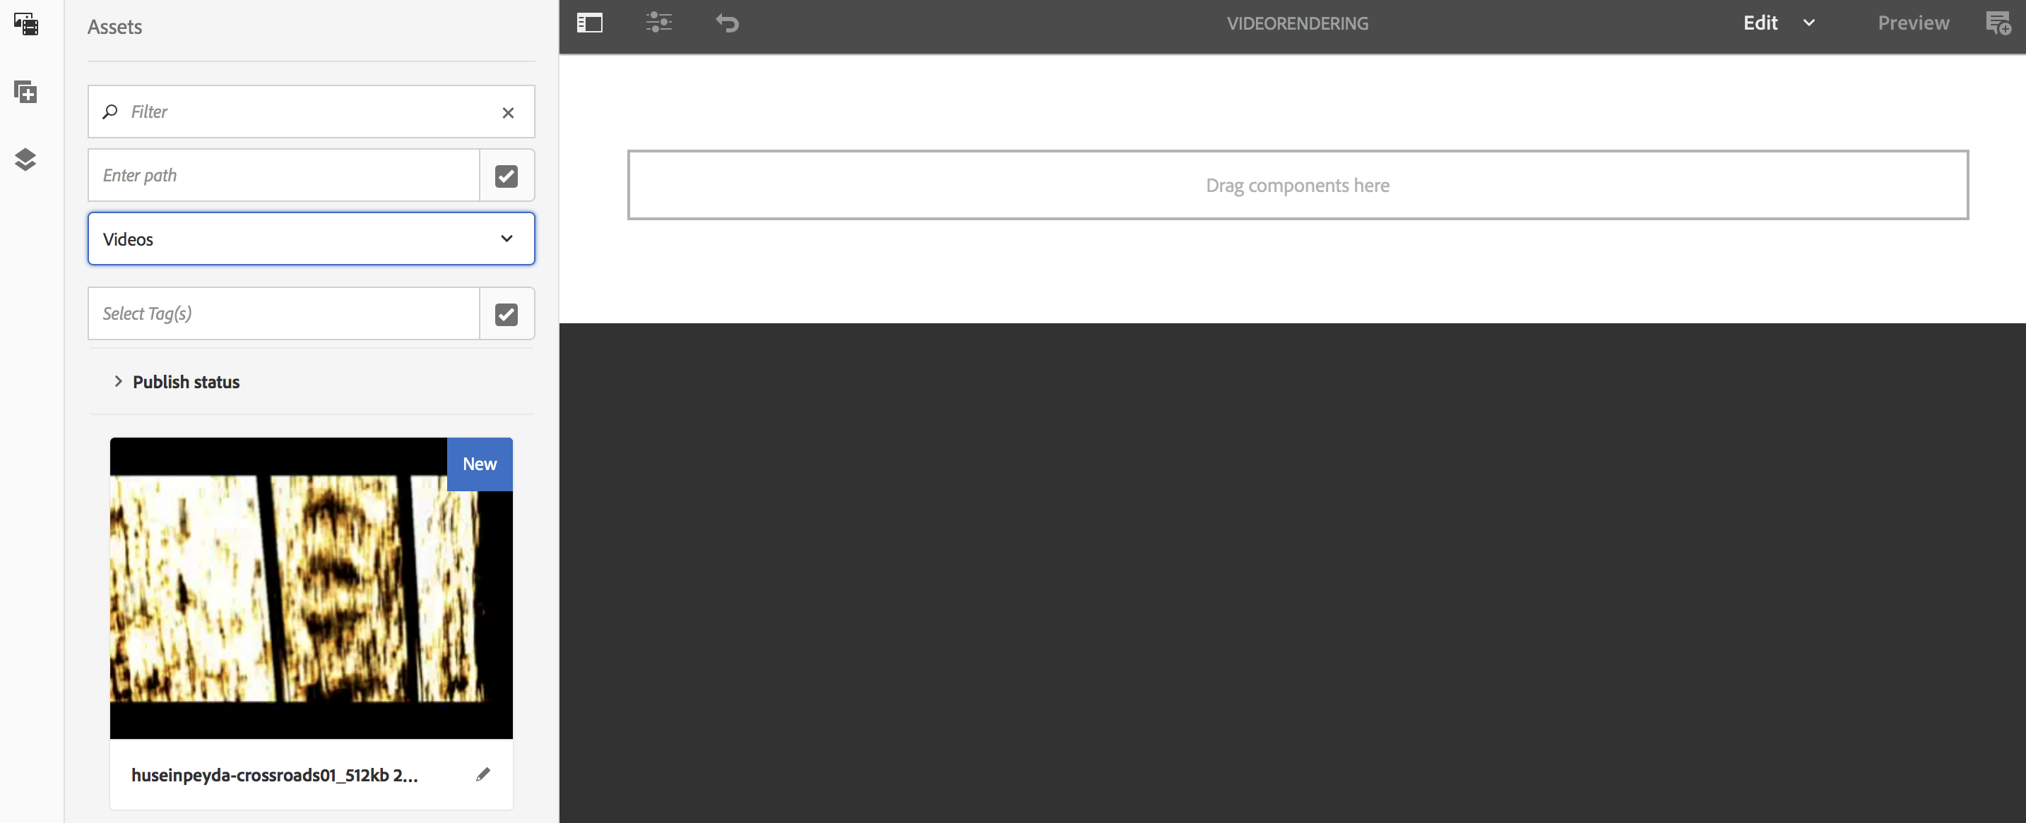Click the Annotate icon at top right
The image size is (2026, 823).
coord(1998,23)
